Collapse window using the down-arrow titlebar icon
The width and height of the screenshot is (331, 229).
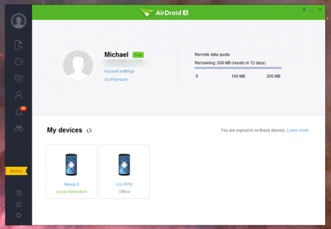pyautogui.click(x=304, y=10)
